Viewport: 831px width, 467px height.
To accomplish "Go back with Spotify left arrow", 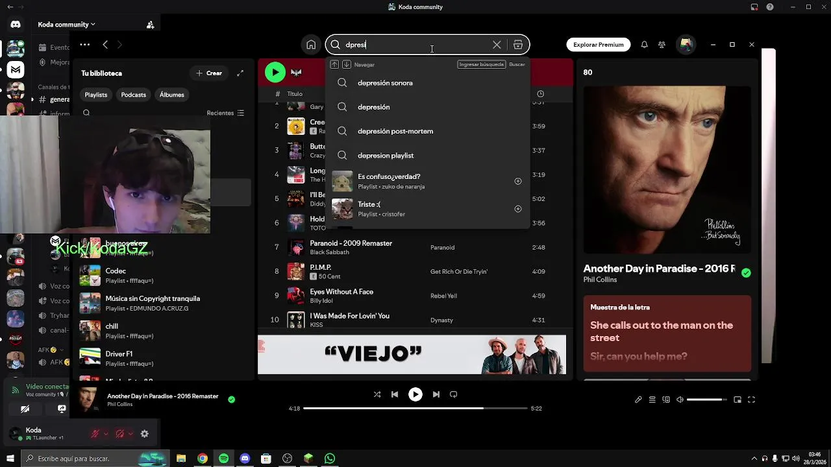I will point(105,45).
